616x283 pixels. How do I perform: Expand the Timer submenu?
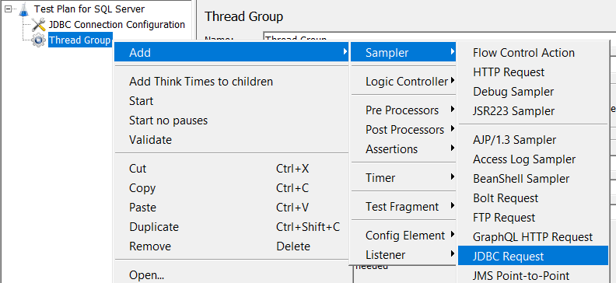point(403,178)
